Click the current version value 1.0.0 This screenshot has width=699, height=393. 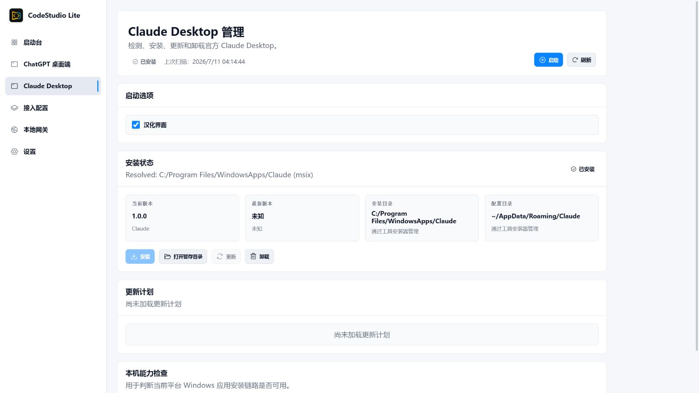(x=139, y=216)
